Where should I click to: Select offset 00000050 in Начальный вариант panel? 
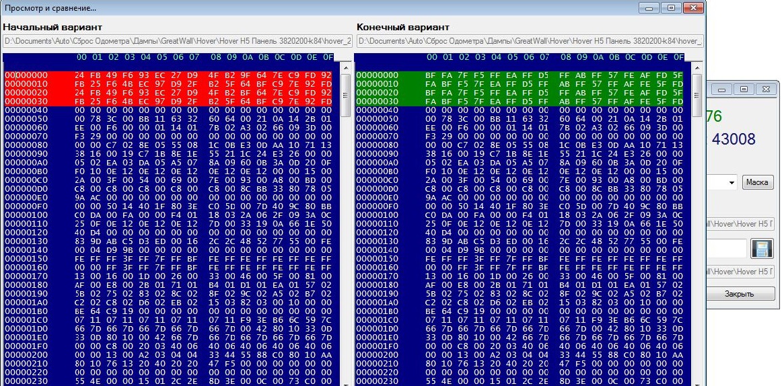(27, 118)
